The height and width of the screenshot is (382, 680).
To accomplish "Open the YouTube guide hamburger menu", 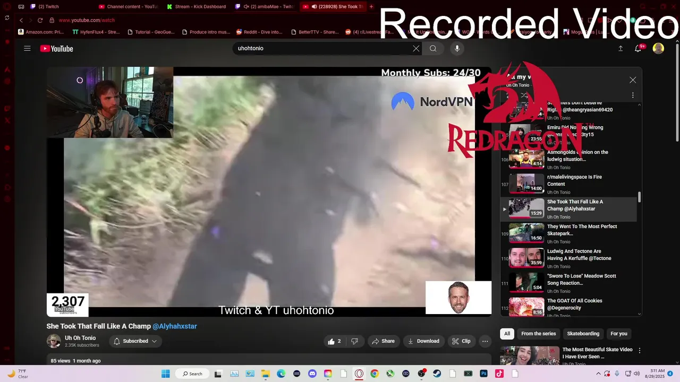I will pos(27,48).
